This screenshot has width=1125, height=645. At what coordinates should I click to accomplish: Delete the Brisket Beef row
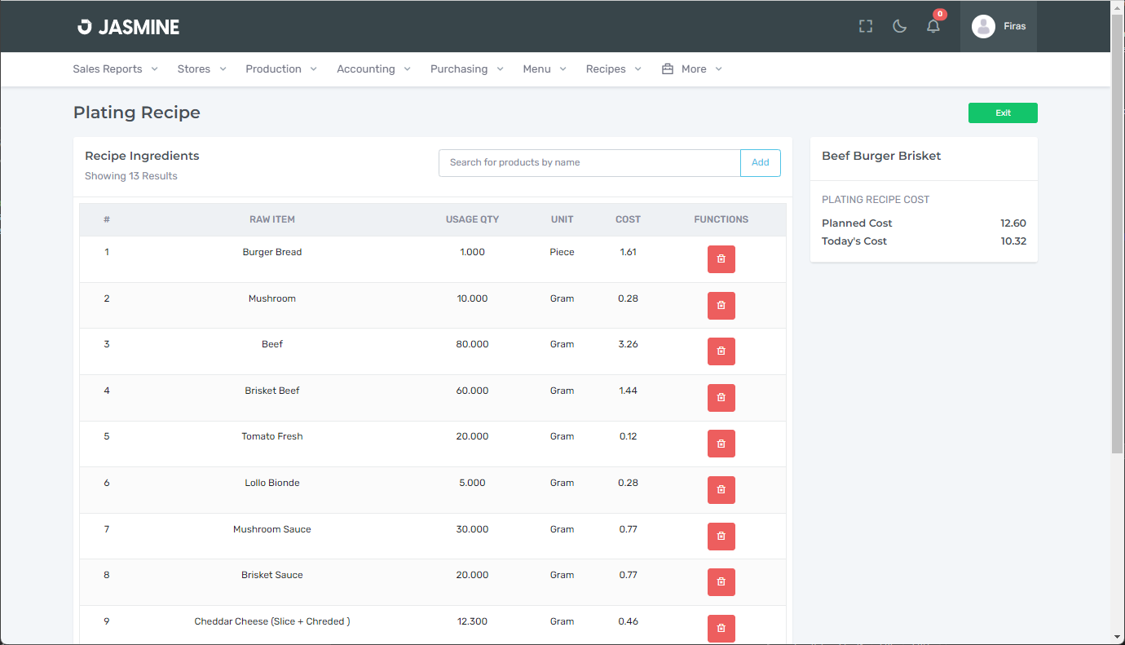pos(721,397)
